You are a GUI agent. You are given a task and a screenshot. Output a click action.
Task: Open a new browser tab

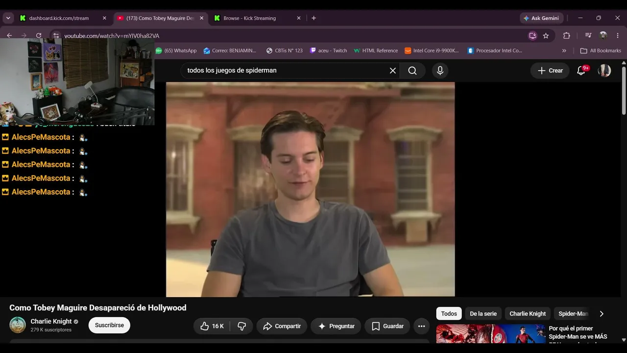pos(313,18)
